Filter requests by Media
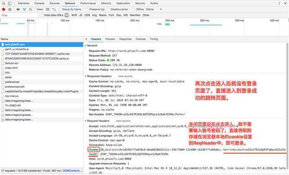The height and width of the screenshot is (175, 289). pos(103,15)
